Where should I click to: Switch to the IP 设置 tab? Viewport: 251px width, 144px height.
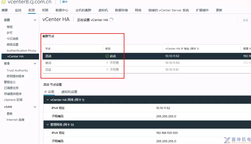tap(49, 92)
